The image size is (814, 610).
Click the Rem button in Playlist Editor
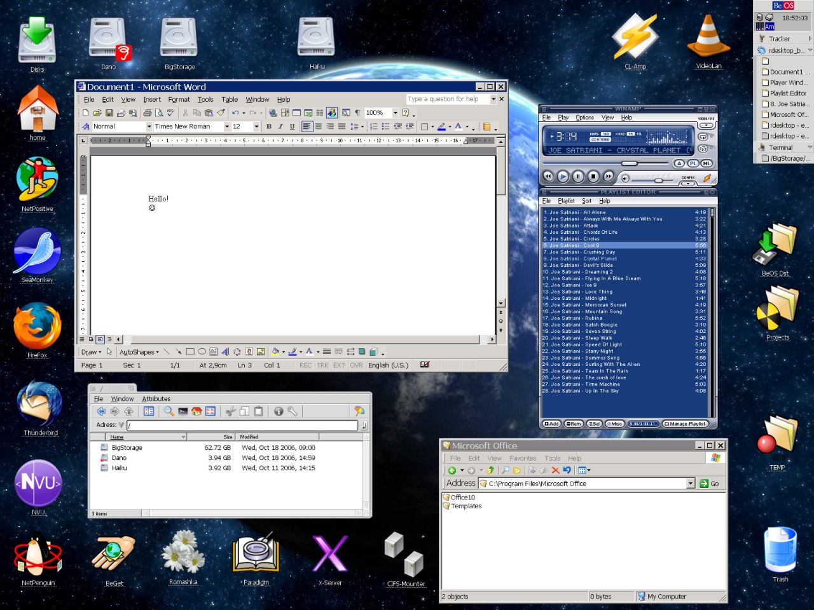[x=574, y=424]
